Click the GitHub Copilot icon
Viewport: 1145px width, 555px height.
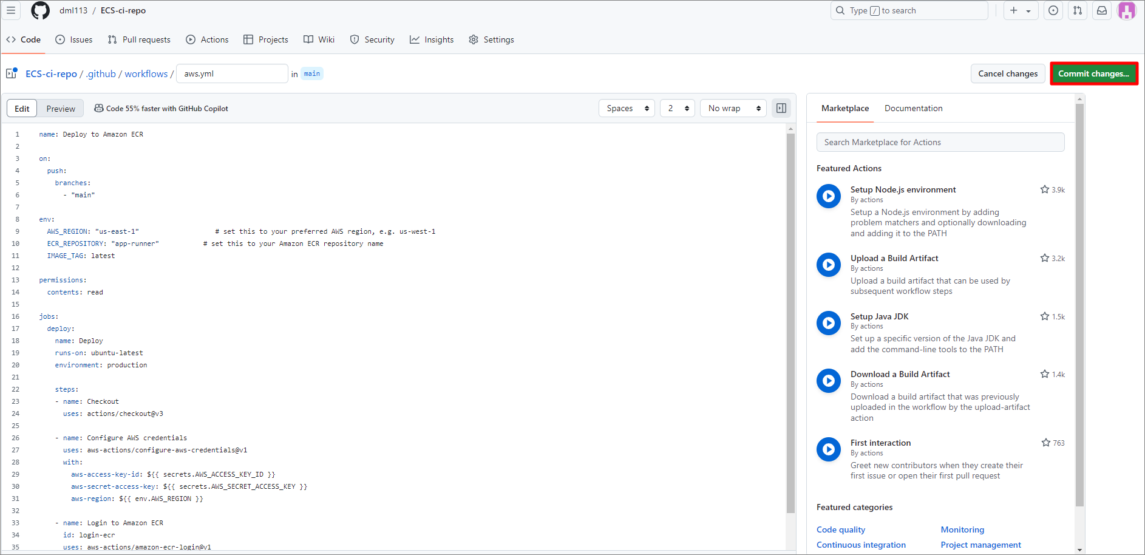pyautogui.click(x=98, y=108)
